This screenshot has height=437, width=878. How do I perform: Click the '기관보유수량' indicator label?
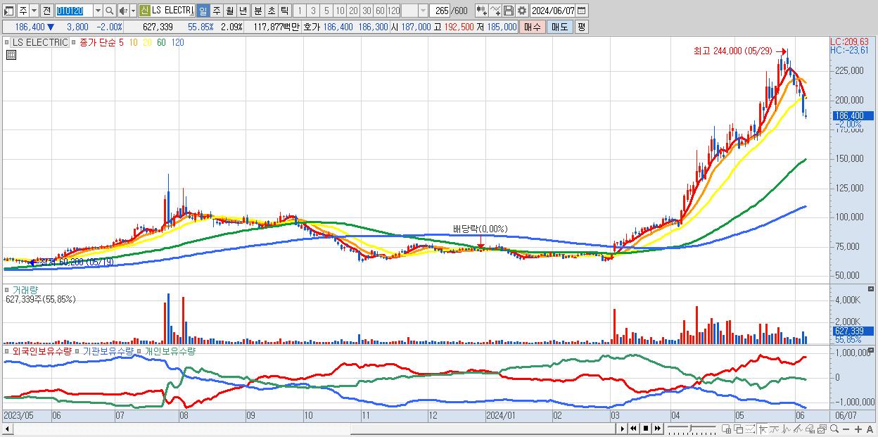pyautogui.click(x=108, y=350)
